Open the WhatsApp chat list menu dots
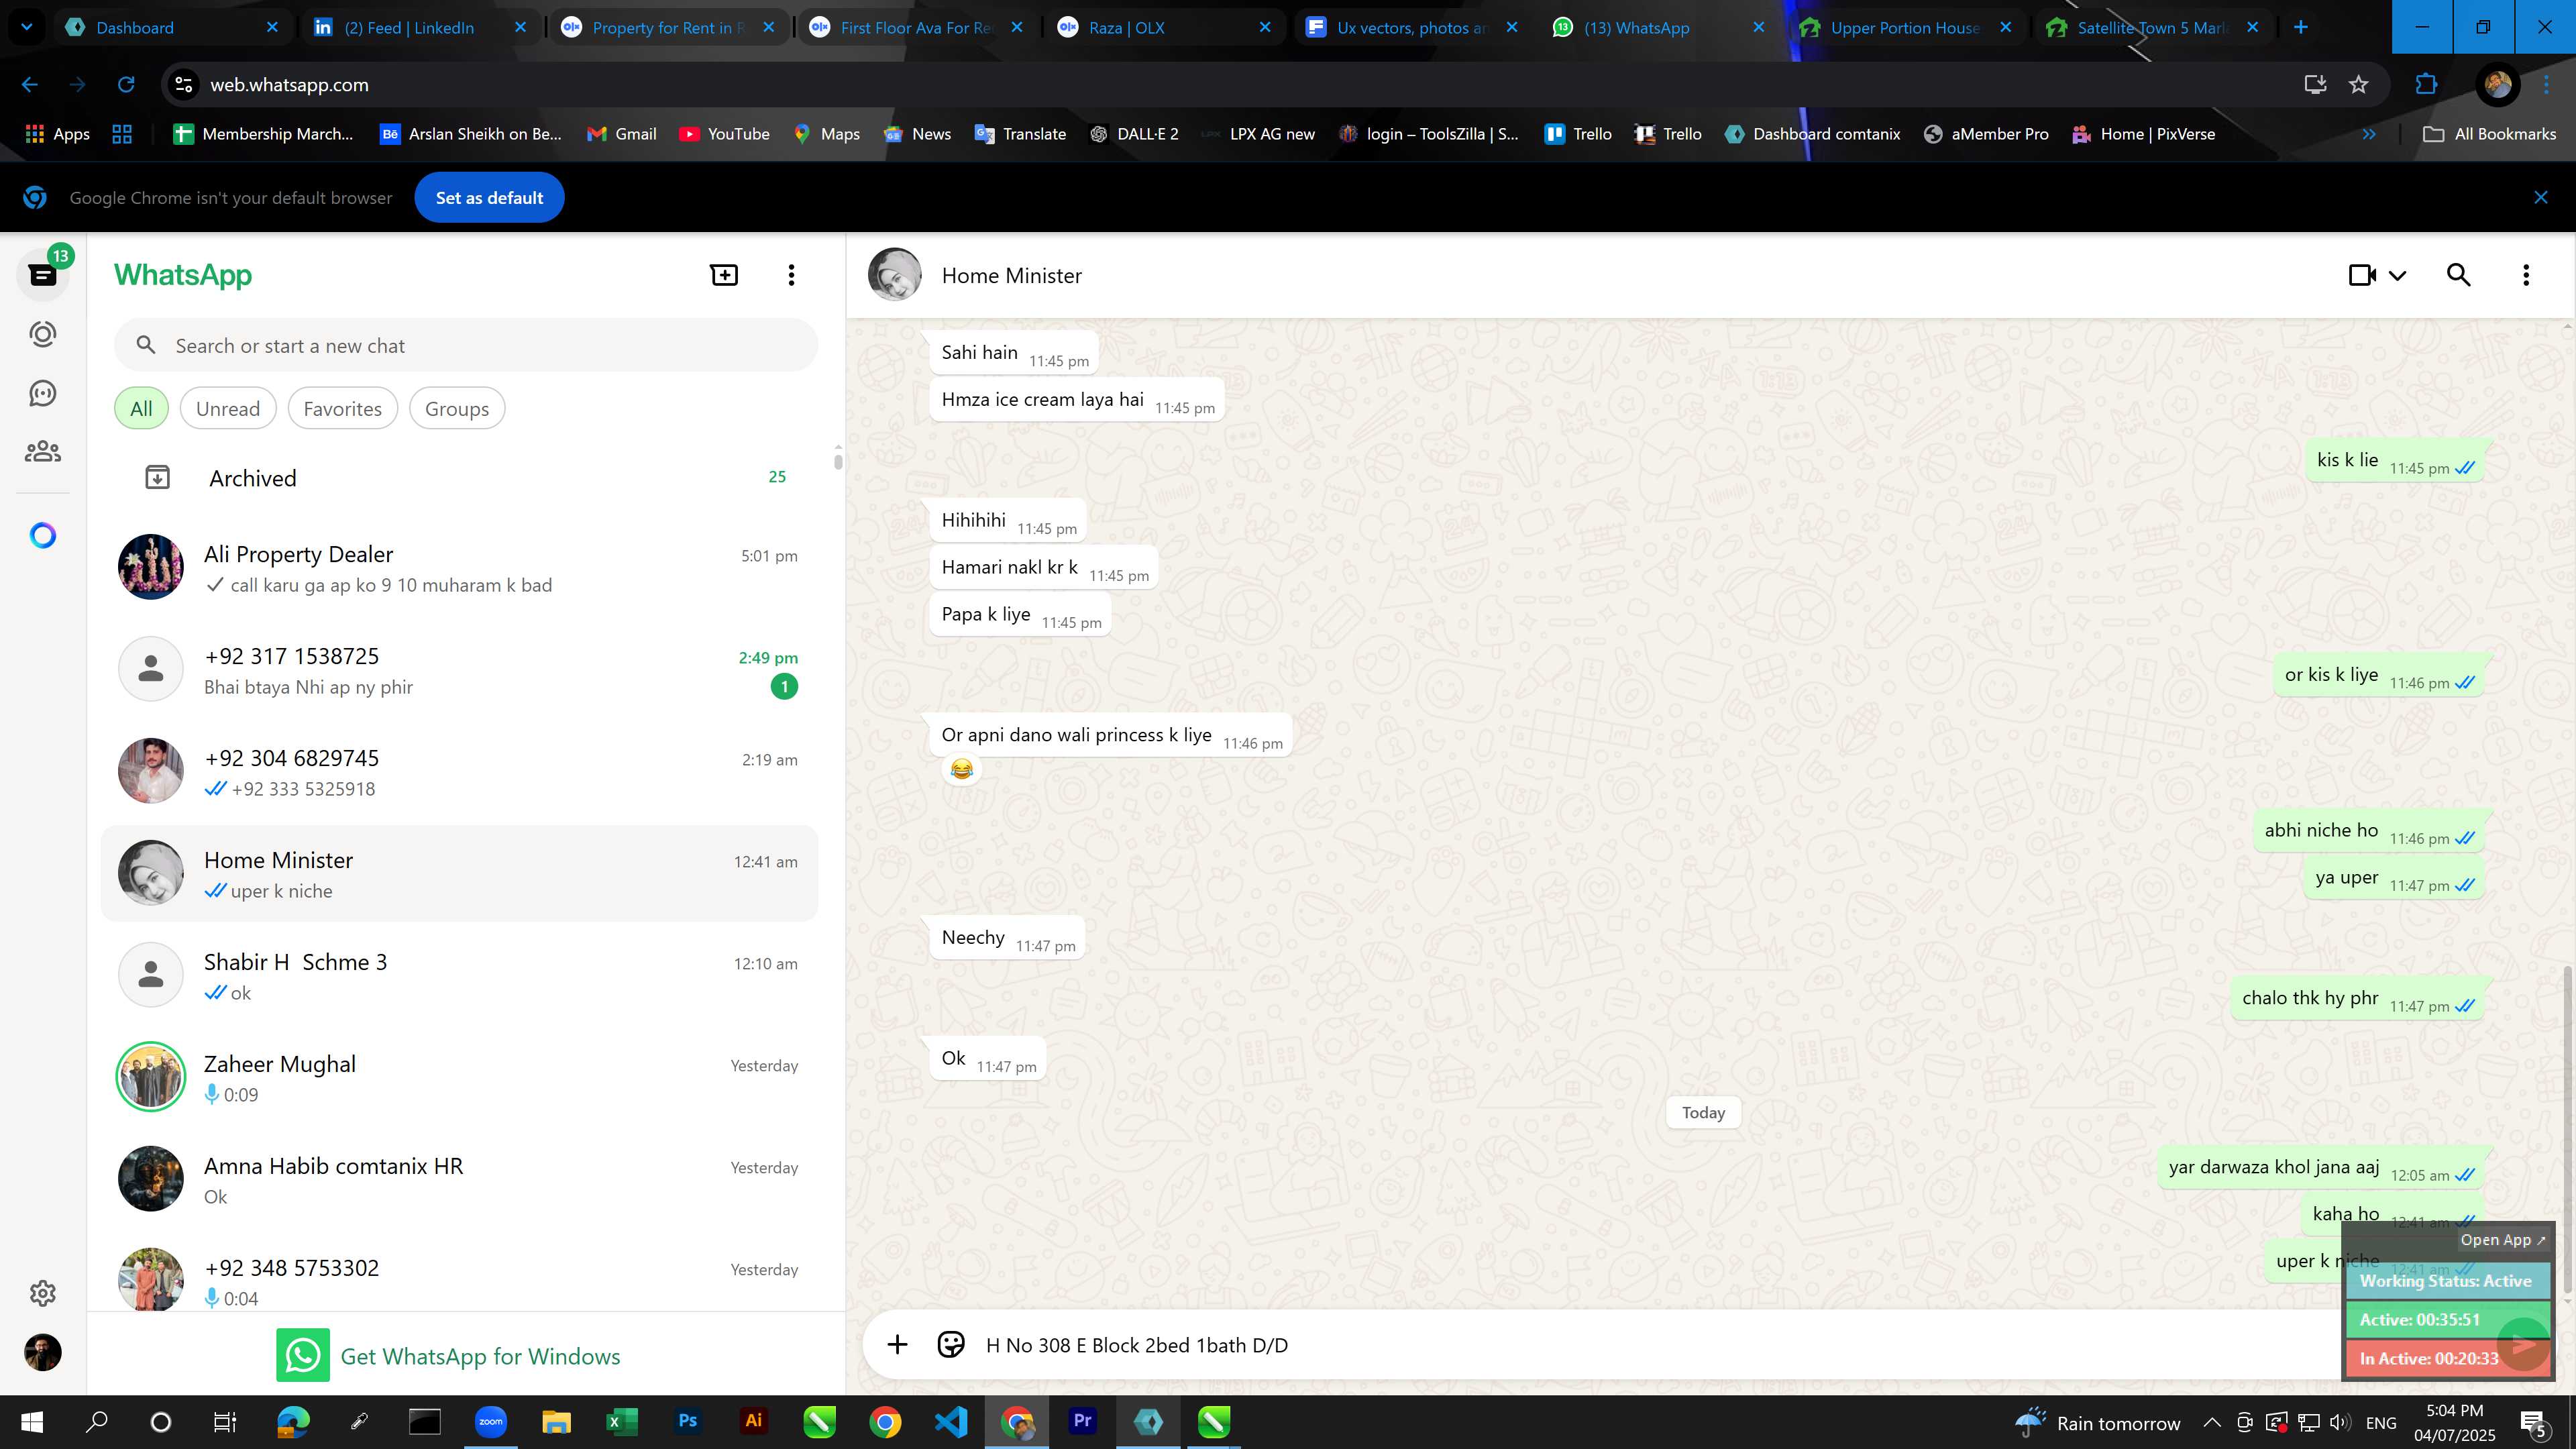2576x1449 pixels. coord(791,275)
